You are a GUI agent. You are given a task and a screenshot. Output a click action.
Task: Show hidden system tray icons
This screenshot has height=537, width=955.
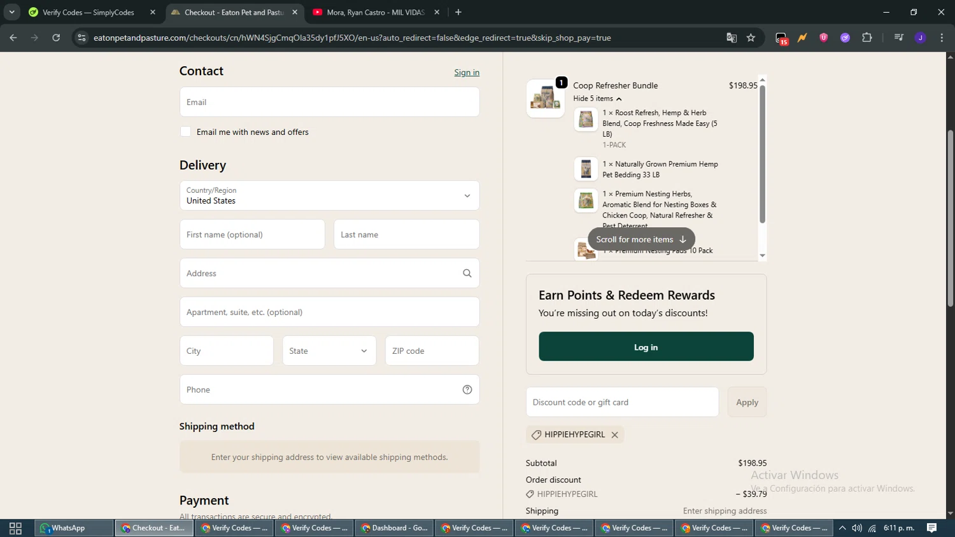coord(842,528)
